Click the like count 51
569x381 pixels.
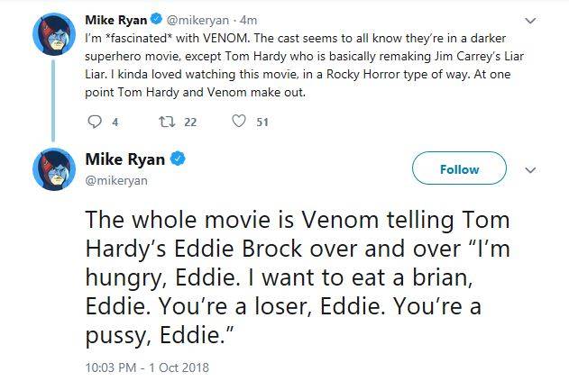click(262, 123)
